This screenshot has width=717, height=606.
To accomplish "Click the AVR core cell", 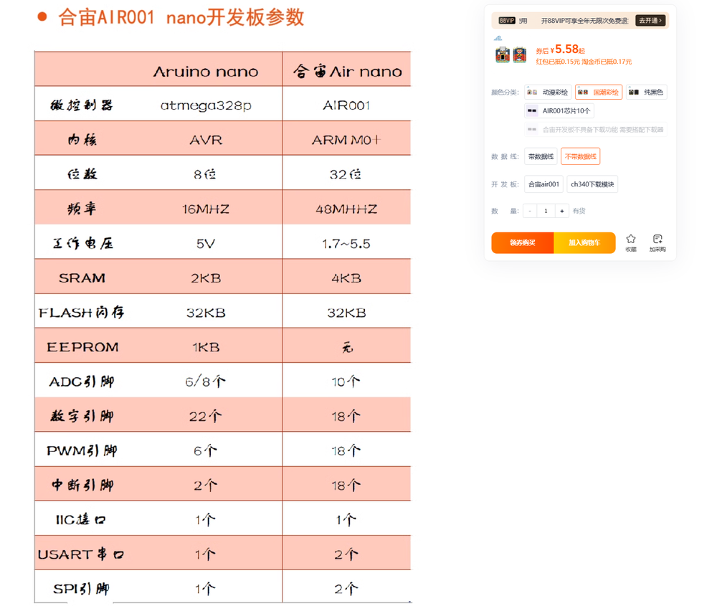I will [x=206, y=140].
